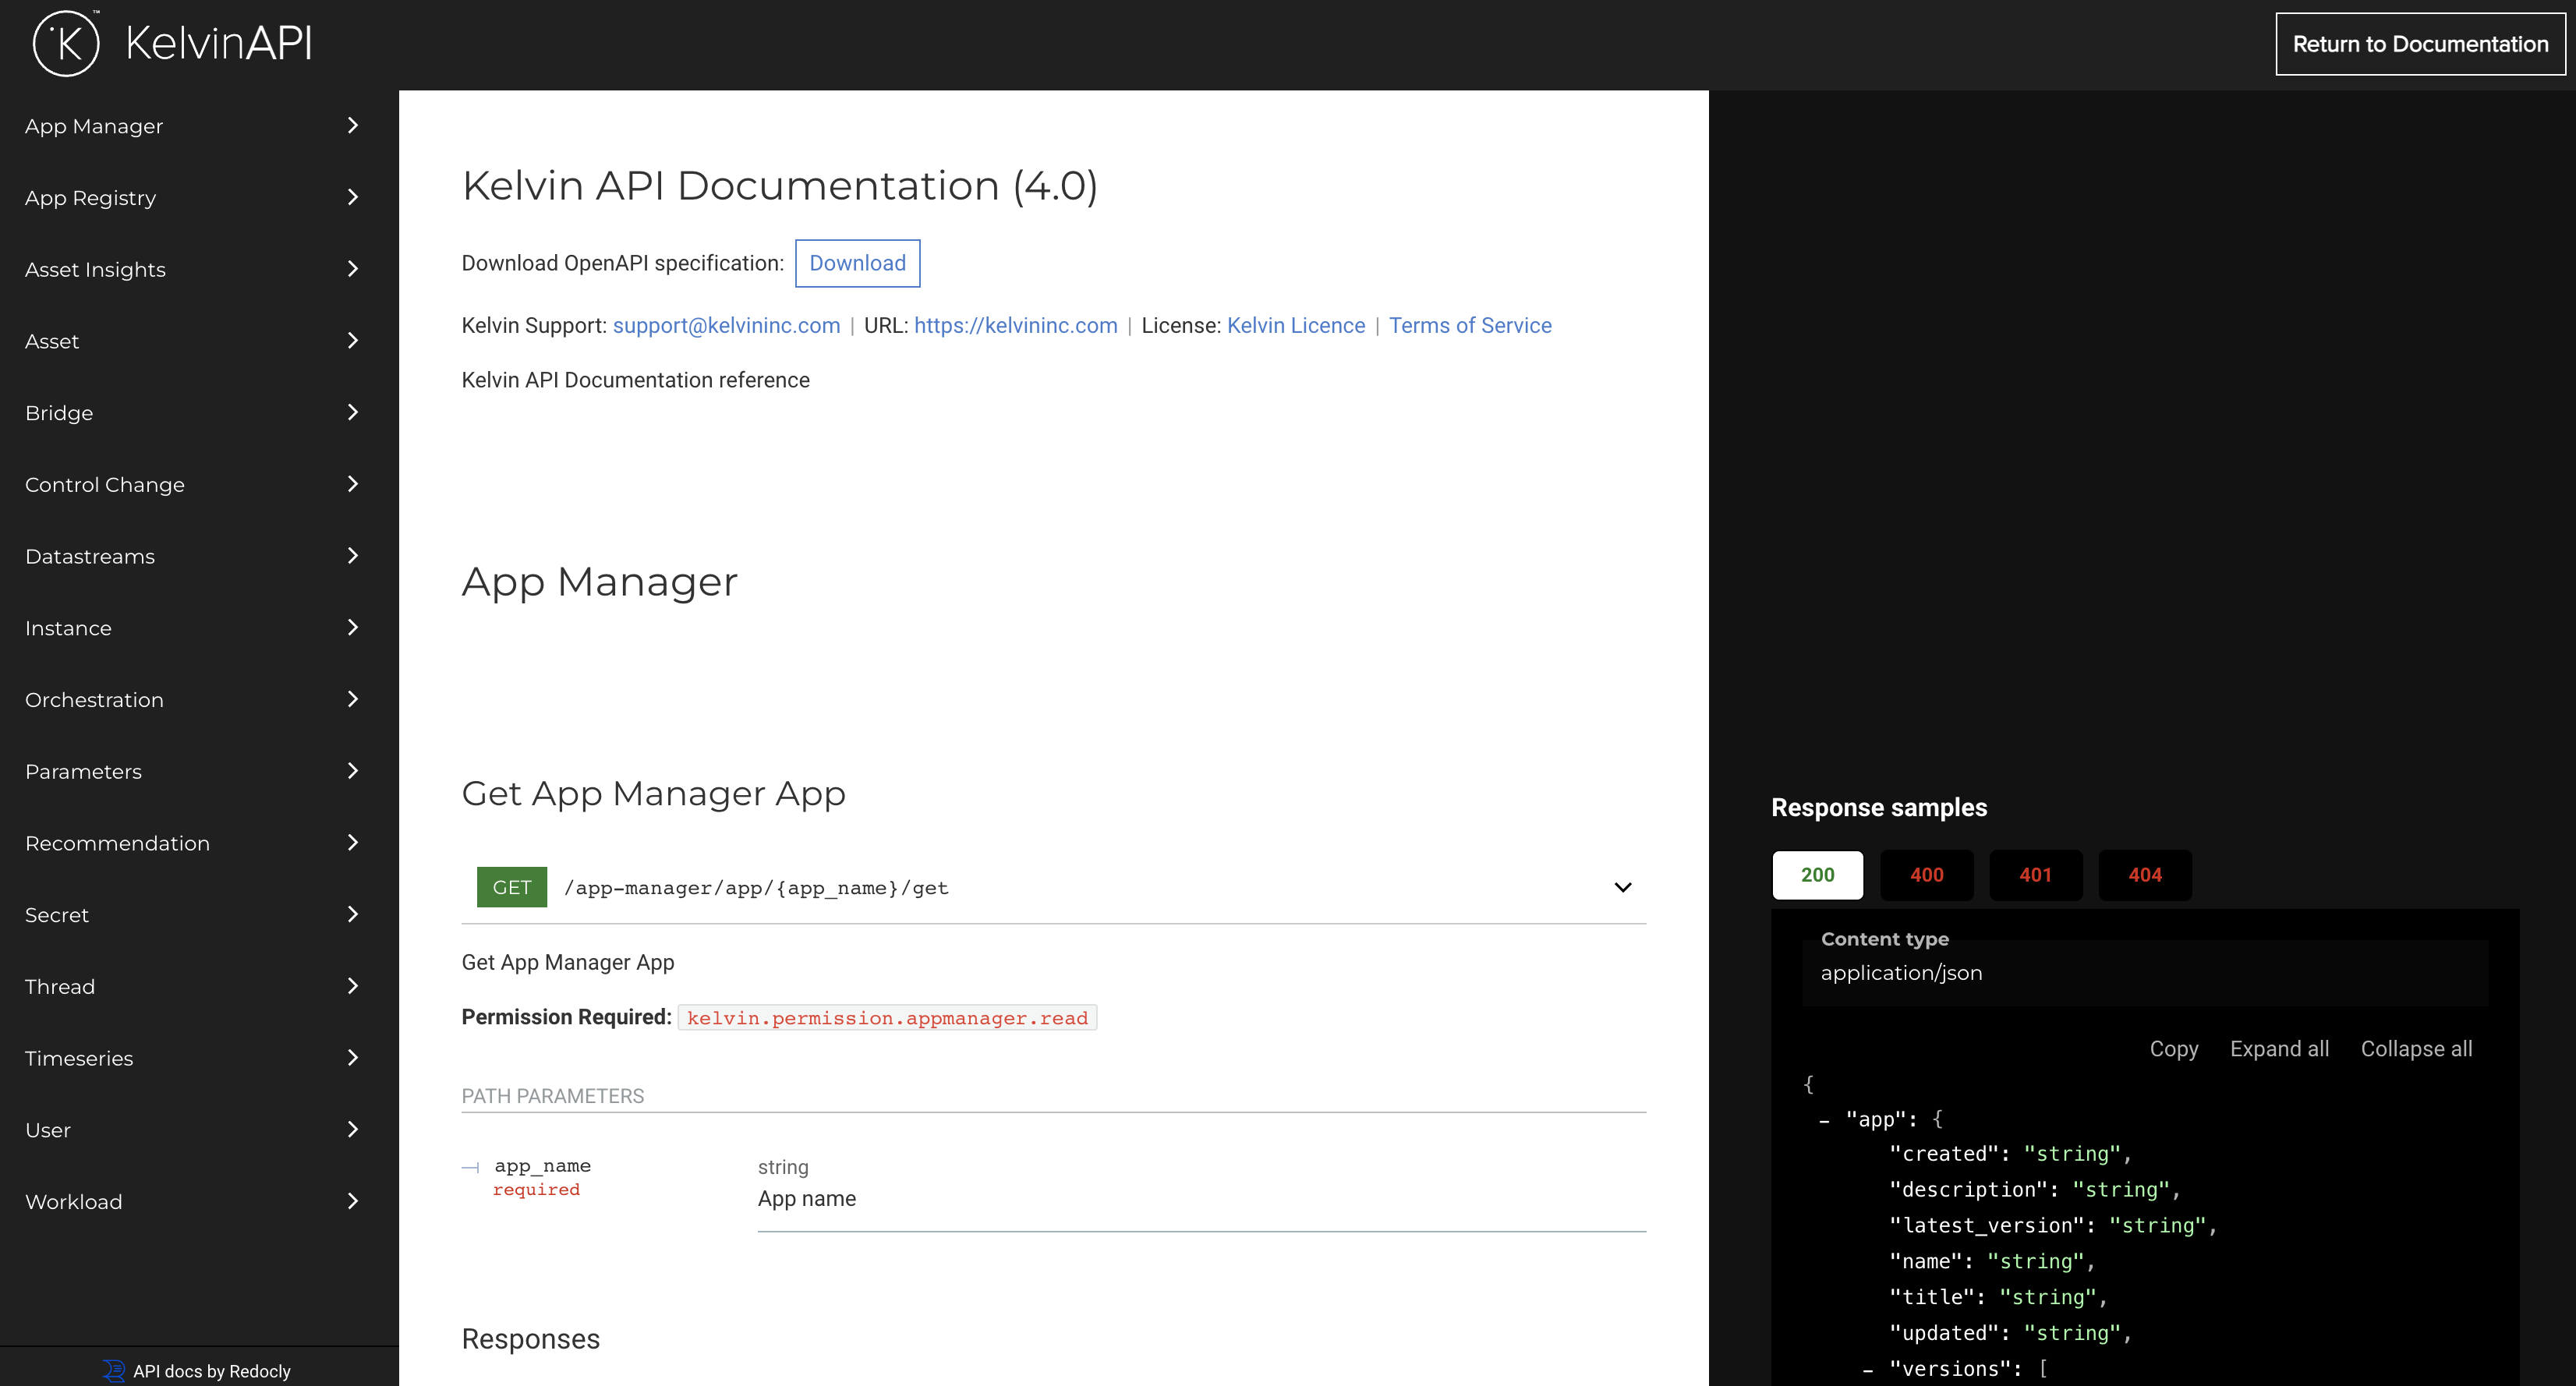Viewport: 2576px width, 1386px height.
Task: Click Return to Documentation button
Action: tap(2420, 44)
